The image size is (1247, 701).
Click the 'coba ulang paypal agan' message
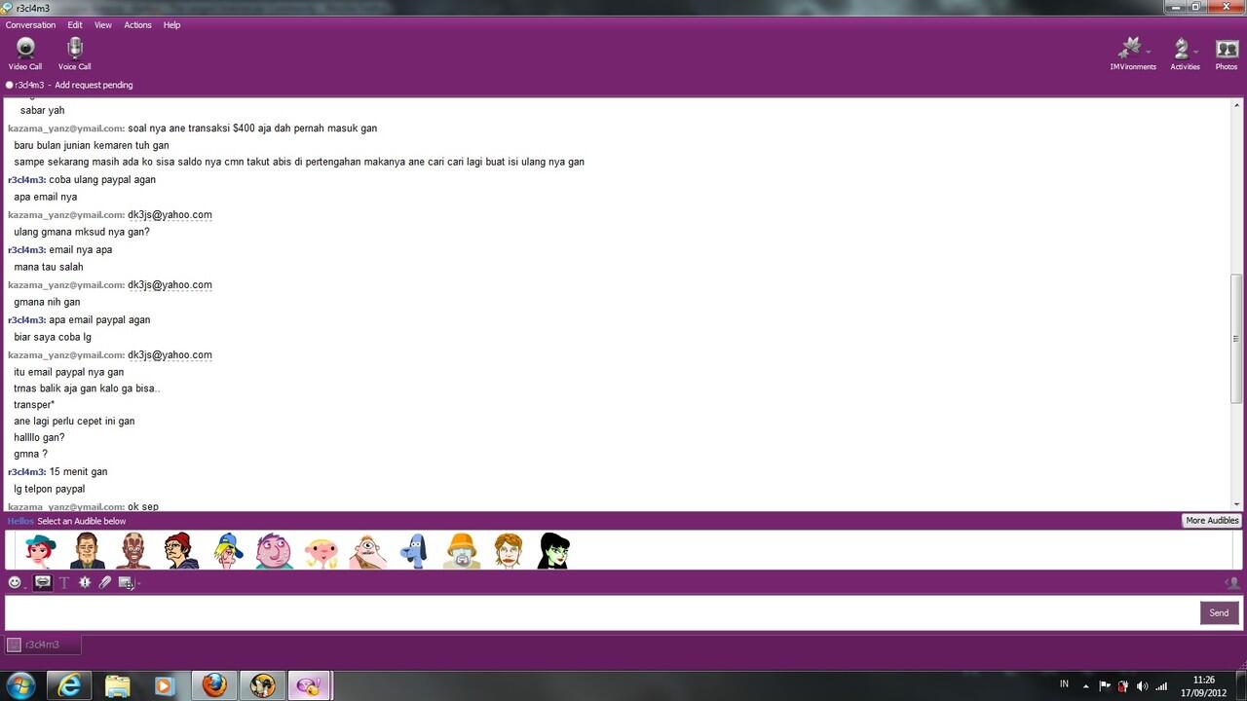(102, 180)
